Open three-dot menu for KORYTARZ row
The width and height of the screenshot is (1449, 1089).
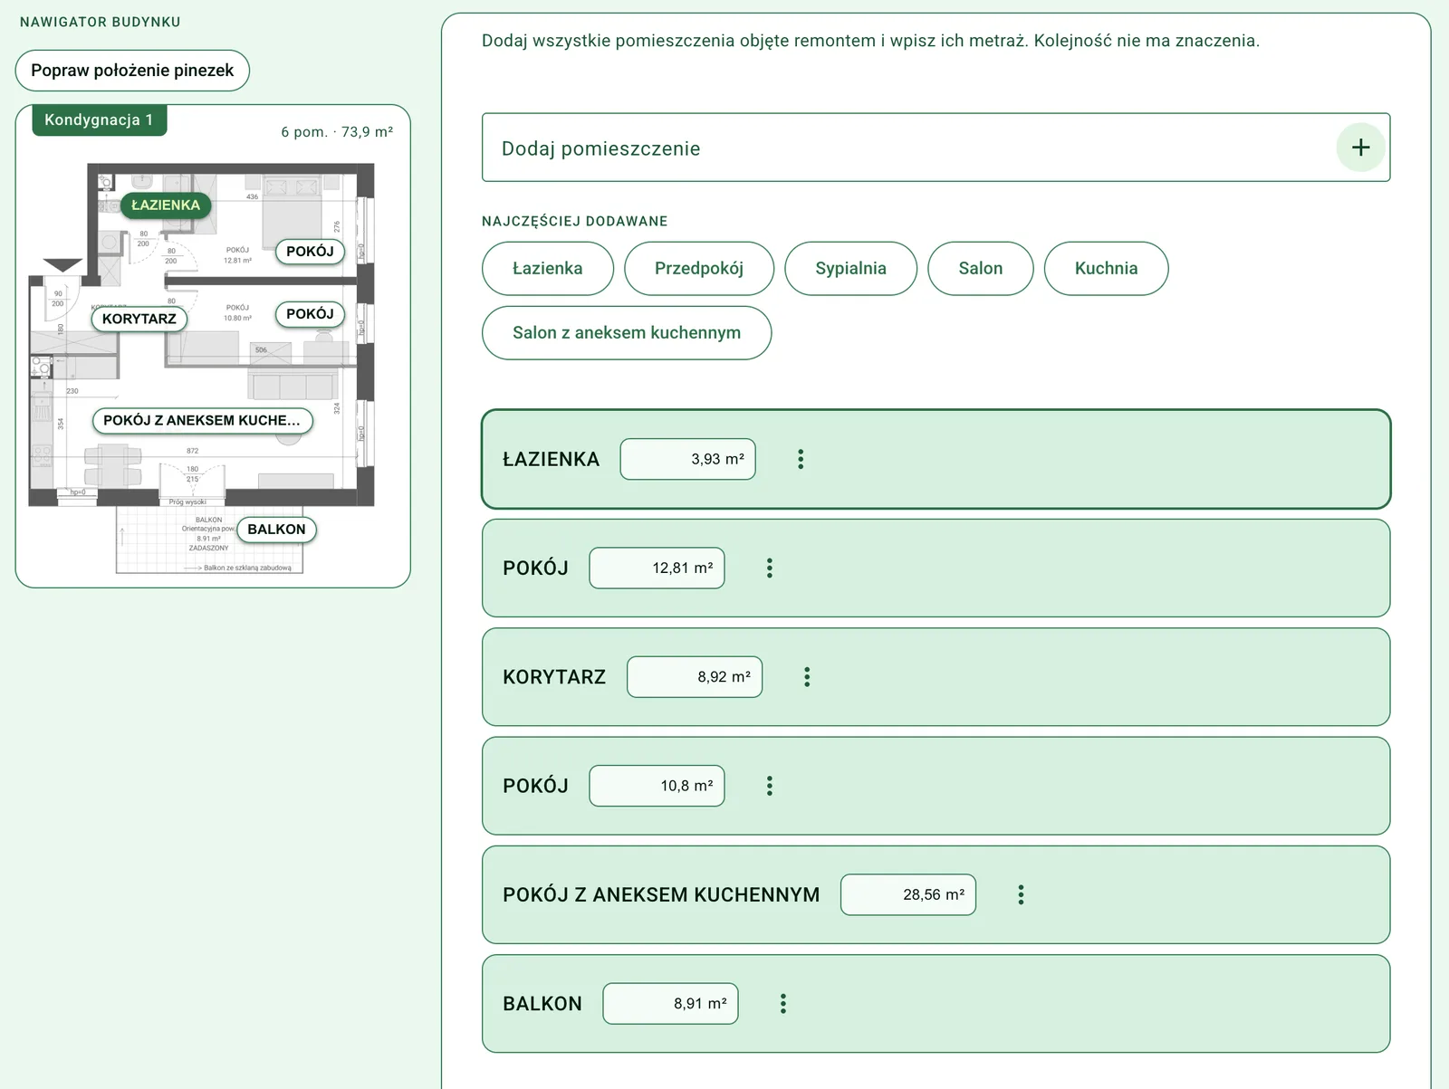pos(807,677)
